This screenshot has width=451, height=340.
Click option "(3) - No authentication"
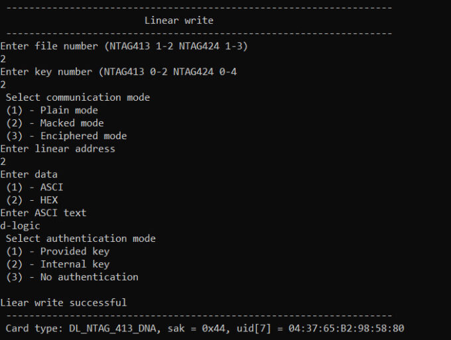pos(72,277)
